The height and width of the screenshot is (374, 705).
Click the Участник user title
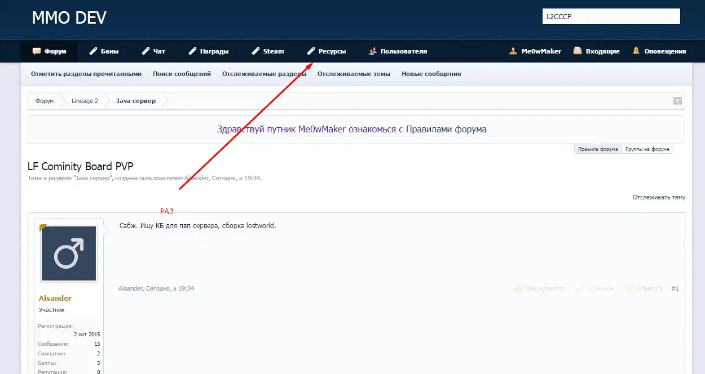pos(52,310)
